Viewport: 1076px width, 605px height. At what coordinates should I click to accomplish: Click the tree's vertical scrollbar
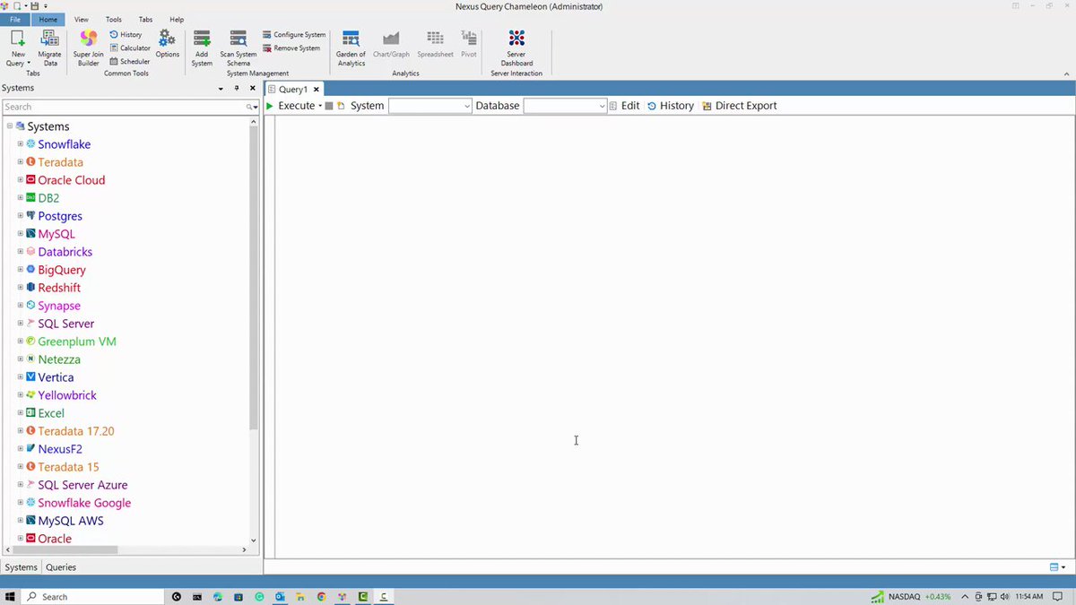[254, 278]
